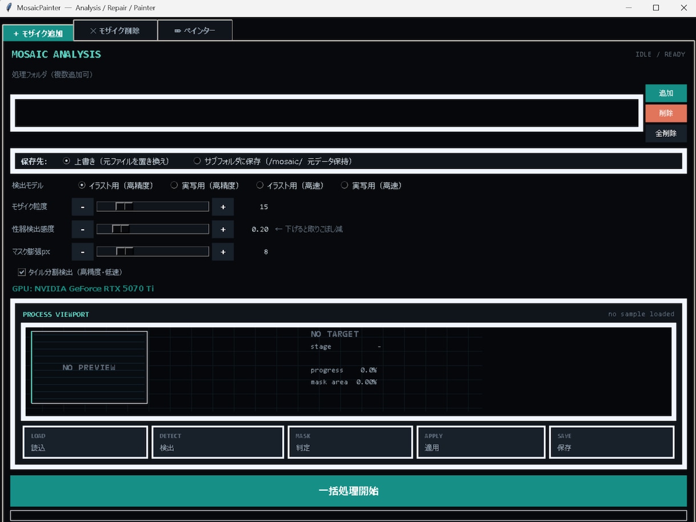
Task: Choose イラスト用 (高精度) detection model
Action: pos(116,185)
